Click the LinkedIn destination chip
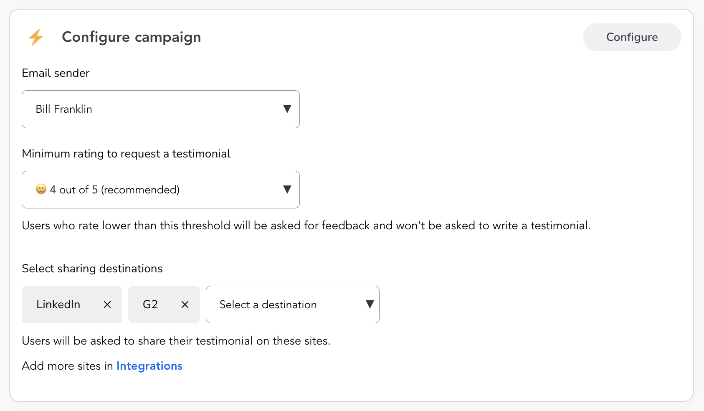 58,304
